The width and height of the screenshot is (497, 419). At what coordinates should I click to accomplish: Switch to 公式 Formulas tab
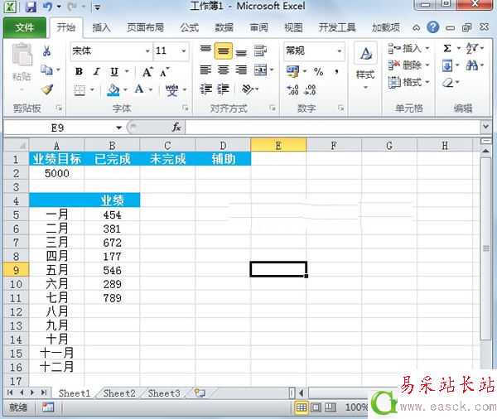click(190, 28)
